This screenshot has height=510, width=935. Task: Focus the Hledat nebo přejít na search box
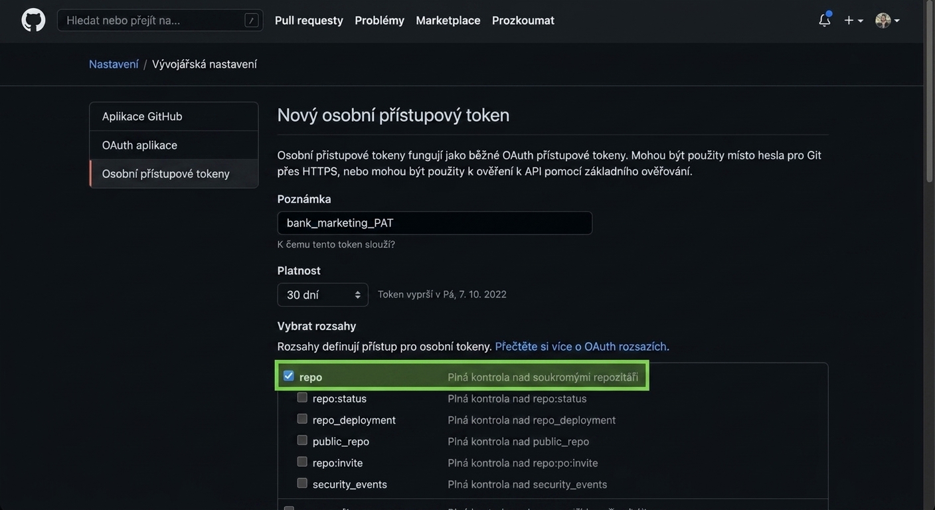pos(160,20)
